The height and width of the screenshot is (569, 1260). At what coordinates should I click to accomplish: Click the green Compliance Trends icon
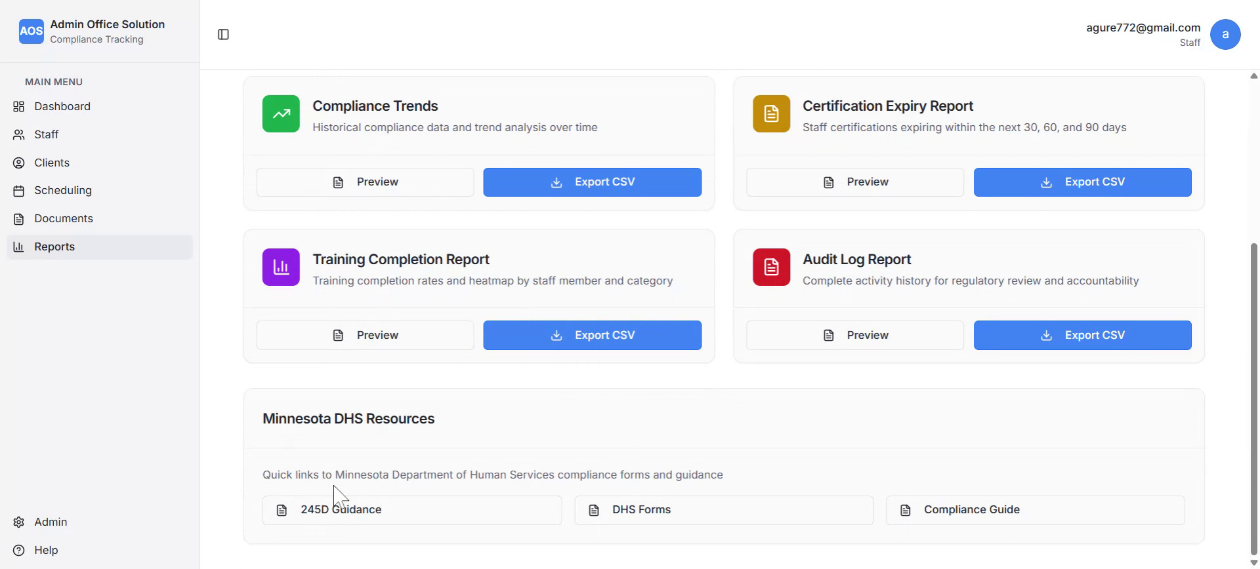point(281,114)
